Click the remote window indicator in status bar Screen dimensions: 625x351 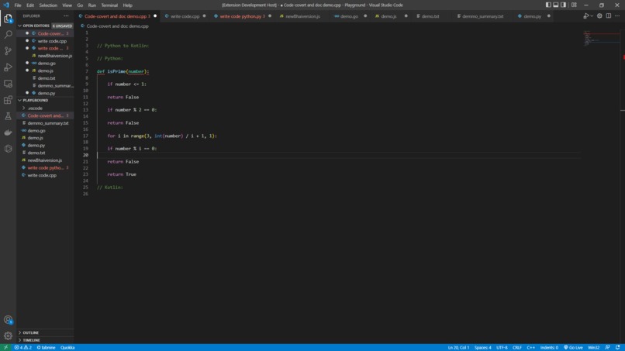[5, 347]
